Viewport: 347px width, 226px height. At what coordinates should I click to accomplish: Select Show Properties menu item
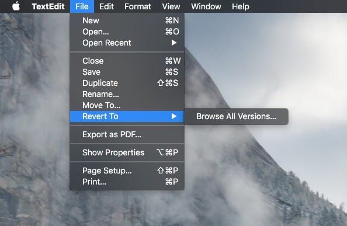(x=127, y=152)
